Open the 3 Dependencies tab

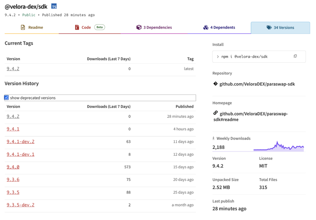[x=154, y=27]
